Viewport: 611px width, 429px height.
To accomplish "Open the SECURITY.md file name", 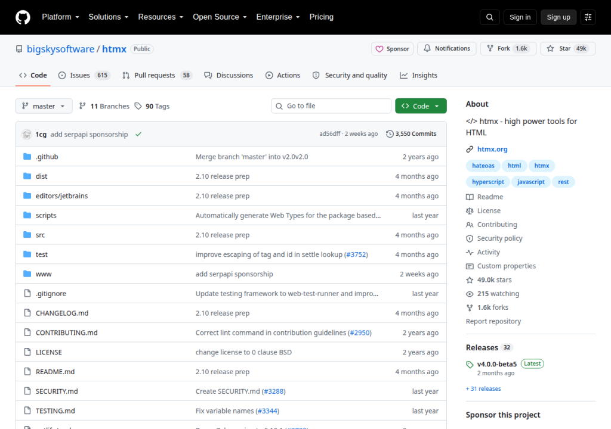I will coord(57,391).
